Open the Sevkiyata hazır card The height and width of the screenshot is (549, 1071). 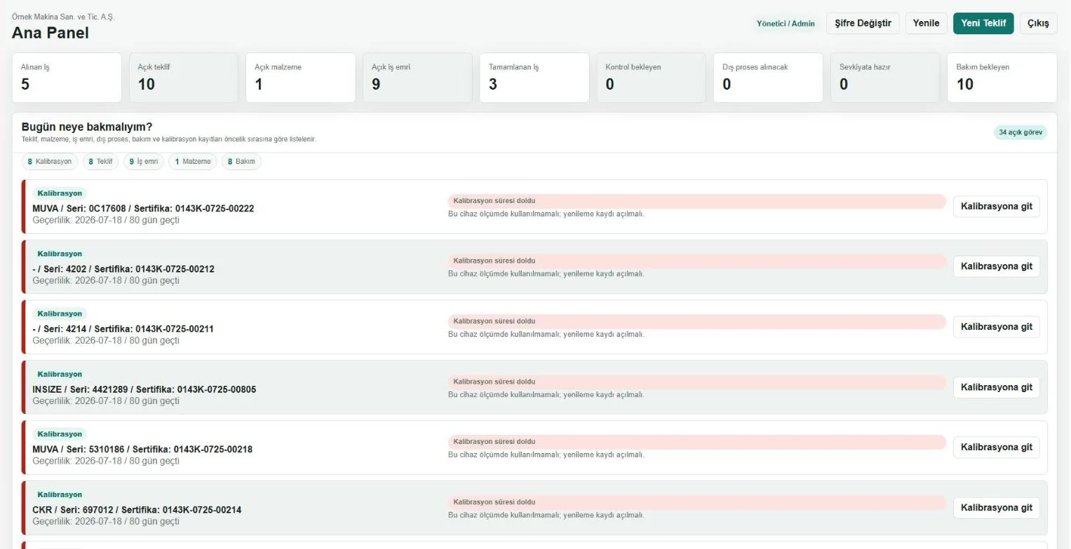[885, 78]
